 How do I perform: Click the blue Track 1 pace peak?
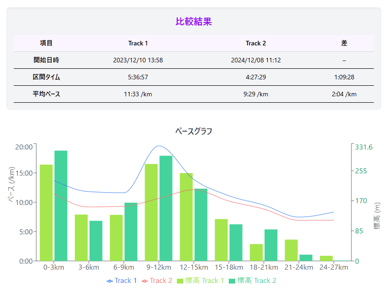pyautogui.click(x=158, y=146)
